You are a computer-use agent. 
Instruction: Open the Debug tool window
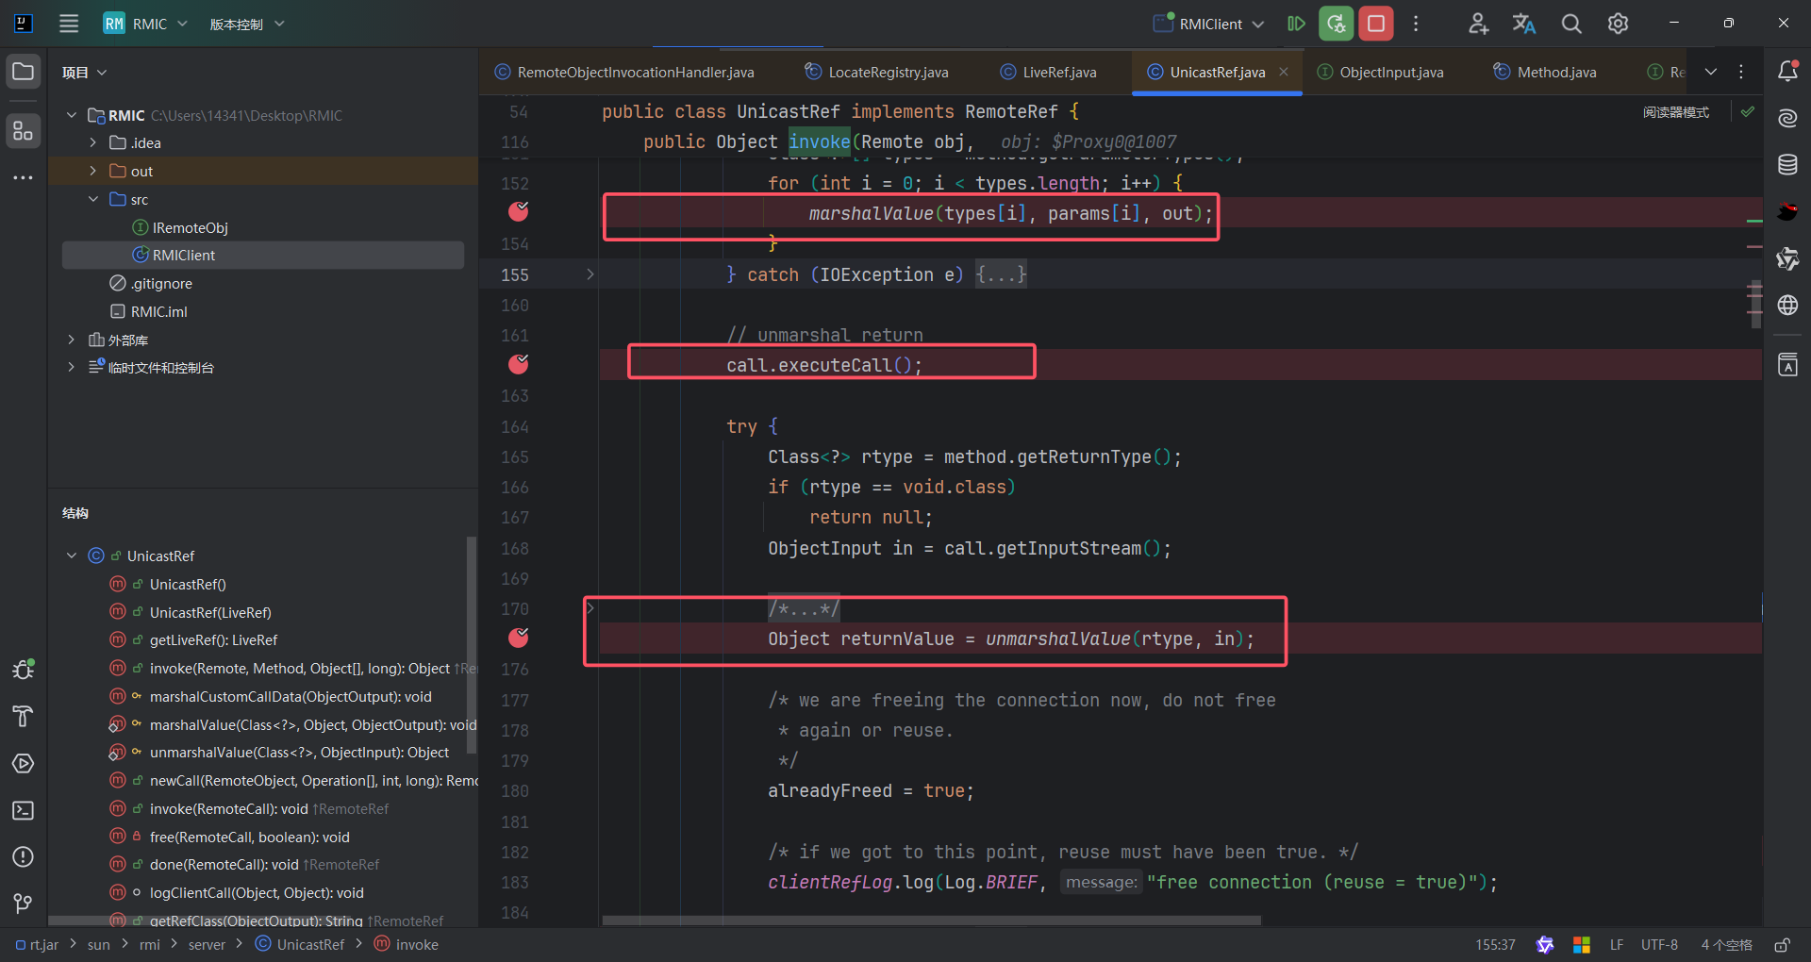(24, 670)
